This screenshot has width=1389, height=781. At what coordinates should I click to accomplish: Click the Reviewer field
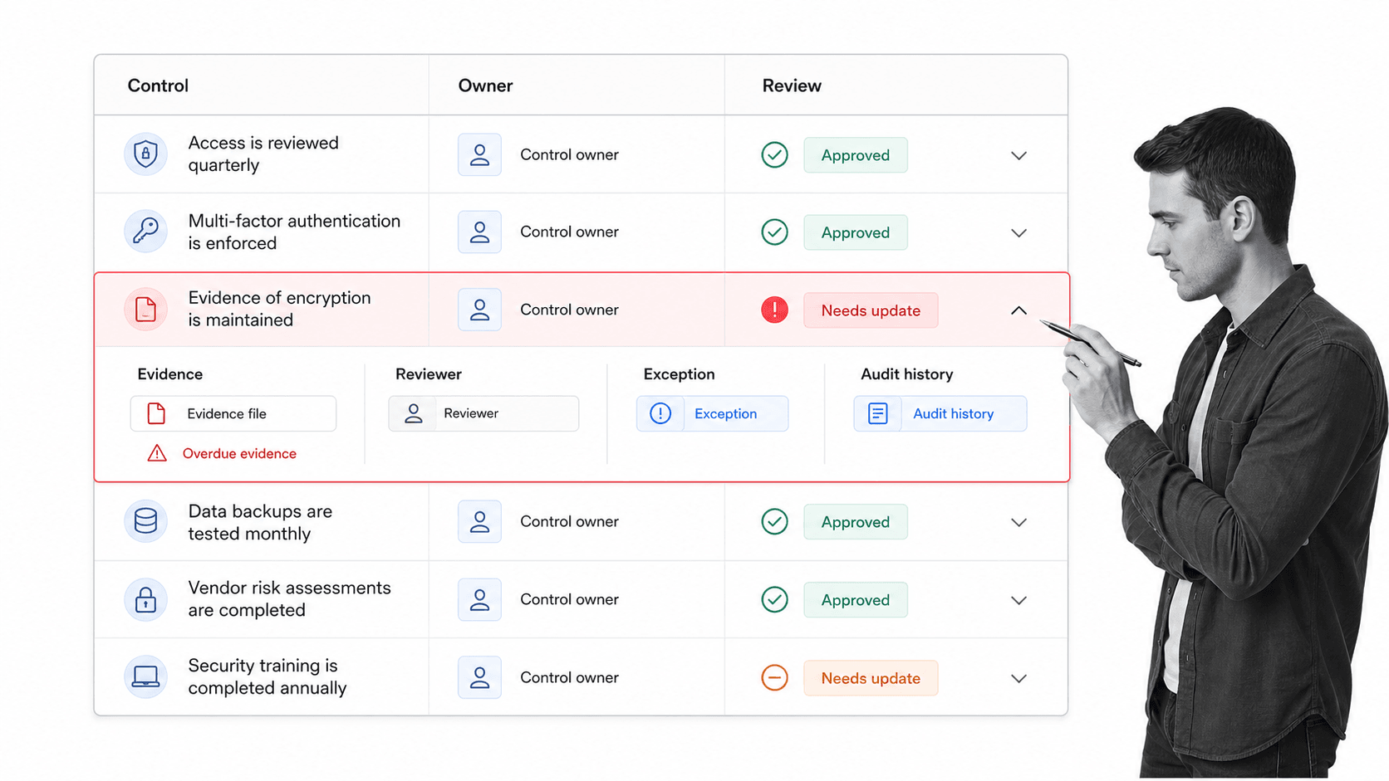483,413
